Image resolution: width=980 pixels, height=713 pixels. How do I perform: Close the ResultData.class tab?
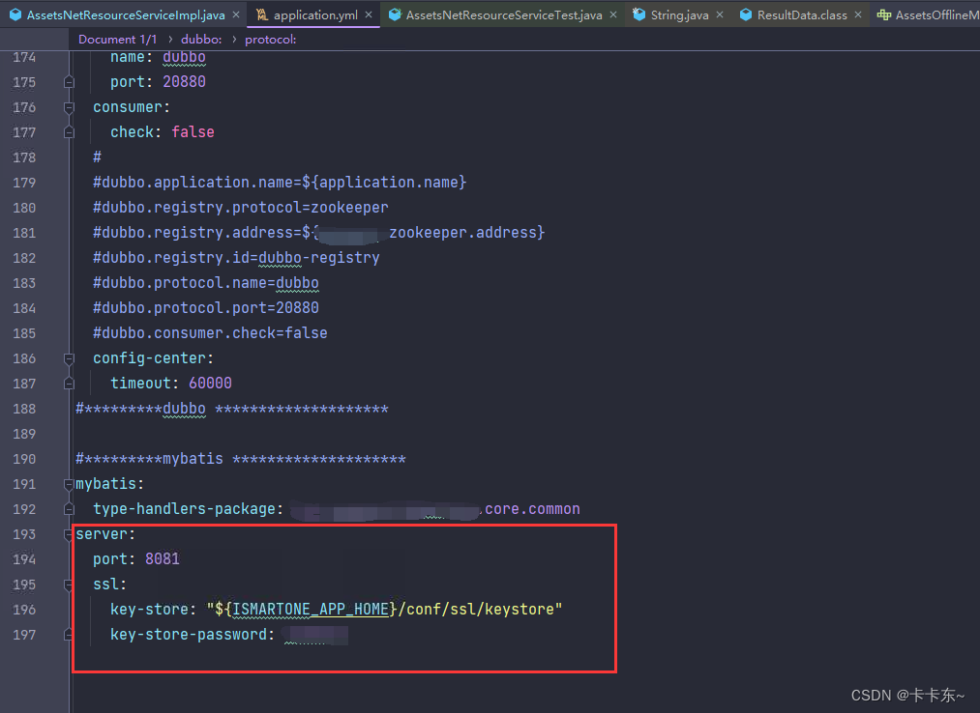click(858, 15)
